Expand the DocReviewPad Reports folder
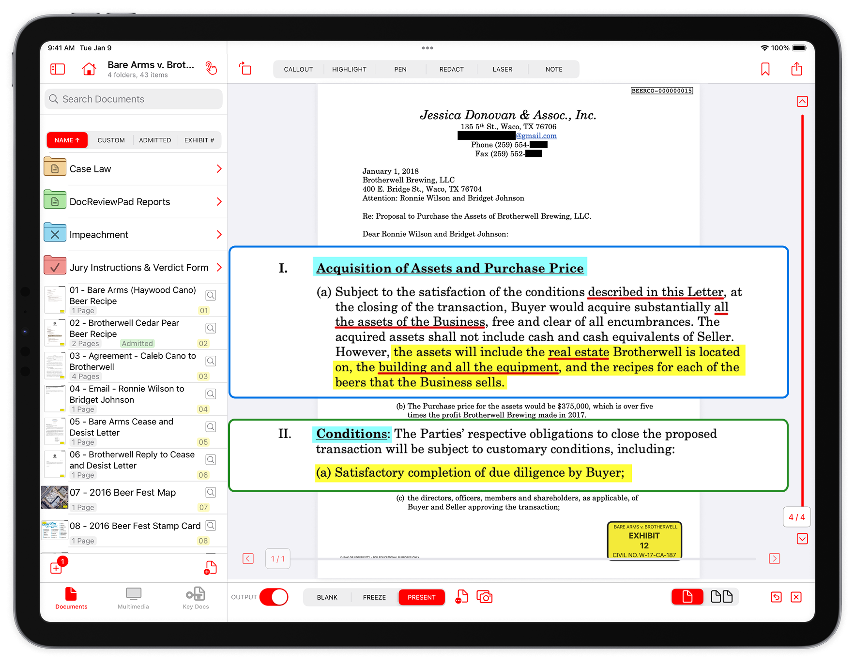855x665 pixels. tap(219, 201)
